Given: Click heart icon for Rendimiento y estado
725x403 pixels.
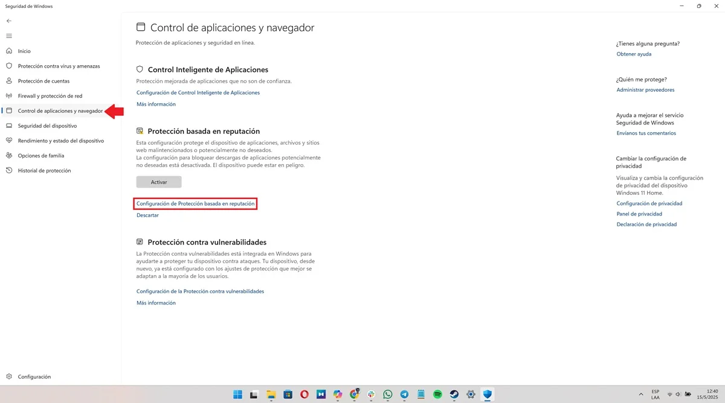Looking at the screenshot, I should click(x=8, y=141).
